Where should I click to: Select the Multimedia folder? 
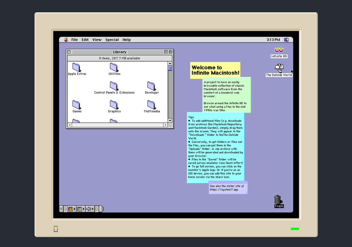152,106
